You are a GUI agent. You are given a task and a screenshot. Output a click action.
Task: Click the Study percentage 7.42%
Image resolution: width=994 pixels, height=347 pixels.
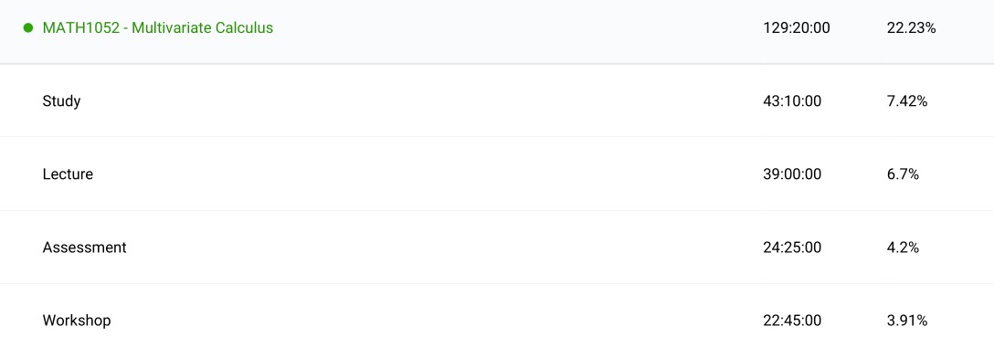907,100
